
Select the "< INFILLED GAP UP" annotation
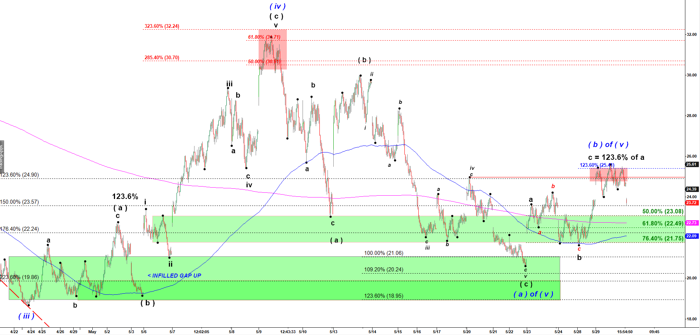pyautogui.click(x=174, y=276)
